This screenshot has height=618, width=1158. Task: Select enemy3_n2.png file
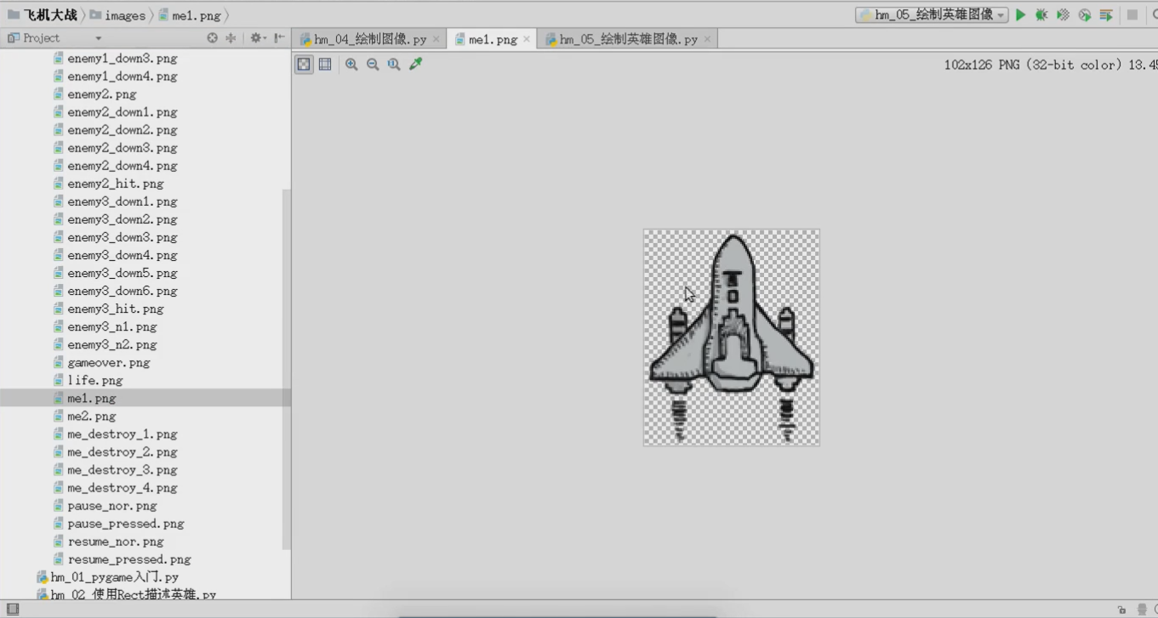tap(112, 344)
